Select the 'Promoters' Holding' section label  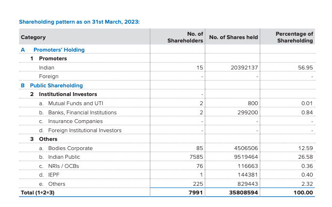click(x=59, y=50)
